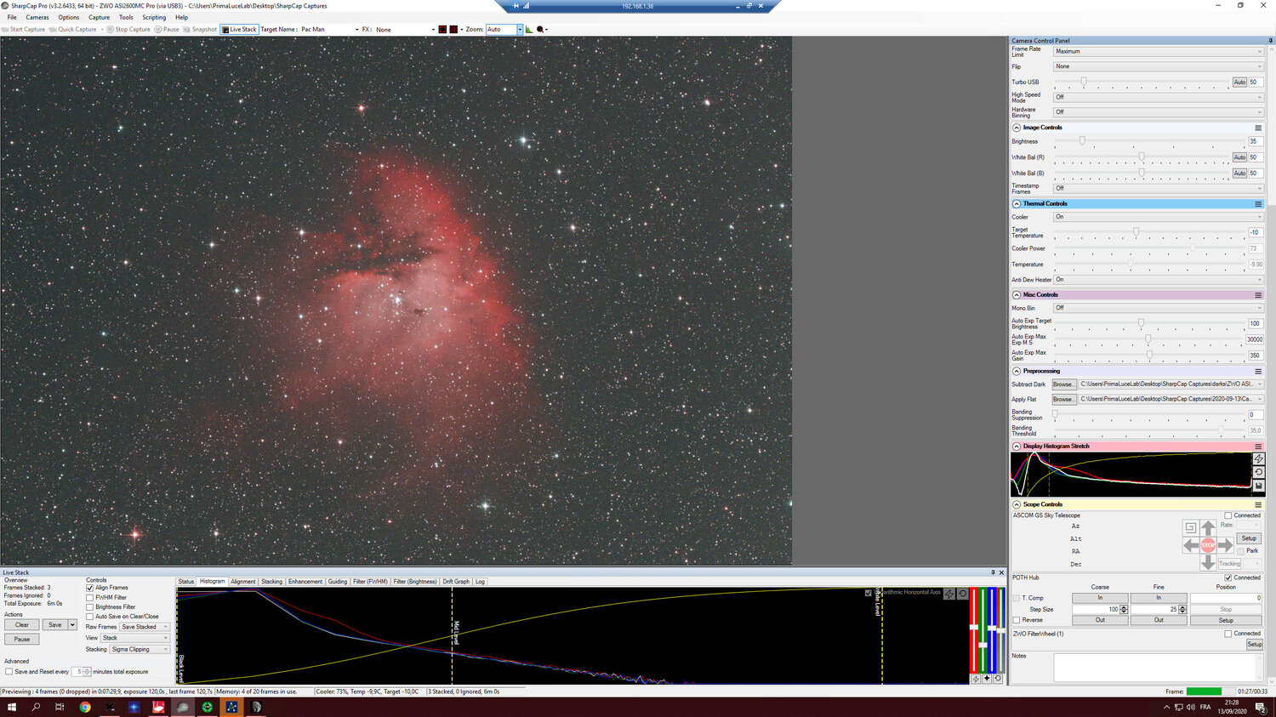Click the Browse button for Subtract Dark
1276x717 pixels.
pos(1063,384)
